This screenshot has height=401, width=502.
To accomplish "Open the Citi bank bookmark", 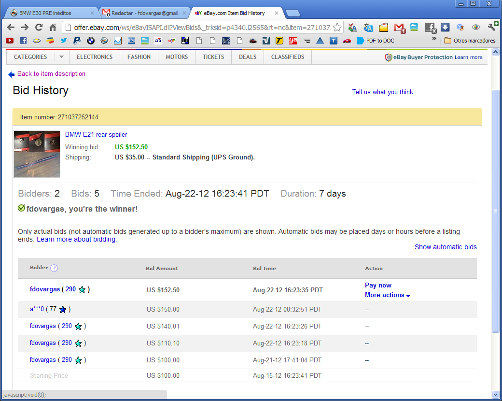I will click(x=158, y=41).
